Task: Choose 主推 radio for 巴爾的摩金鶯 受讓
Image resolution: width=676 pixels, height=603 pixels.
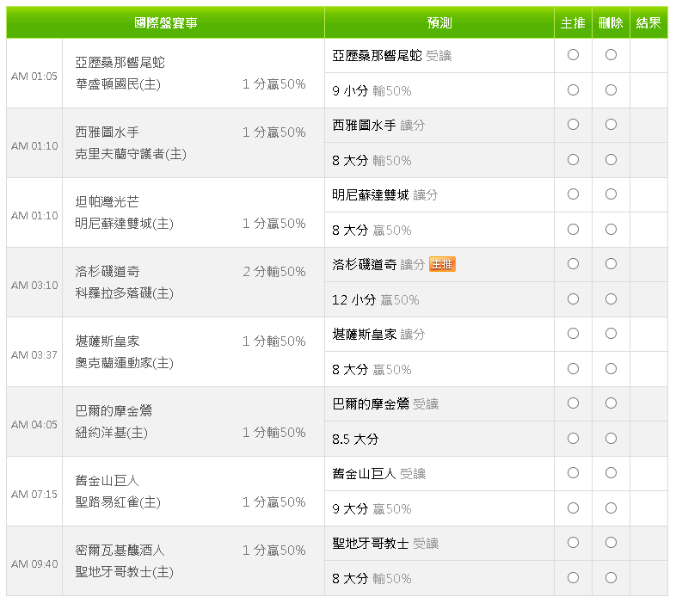Action: point(573,403)
